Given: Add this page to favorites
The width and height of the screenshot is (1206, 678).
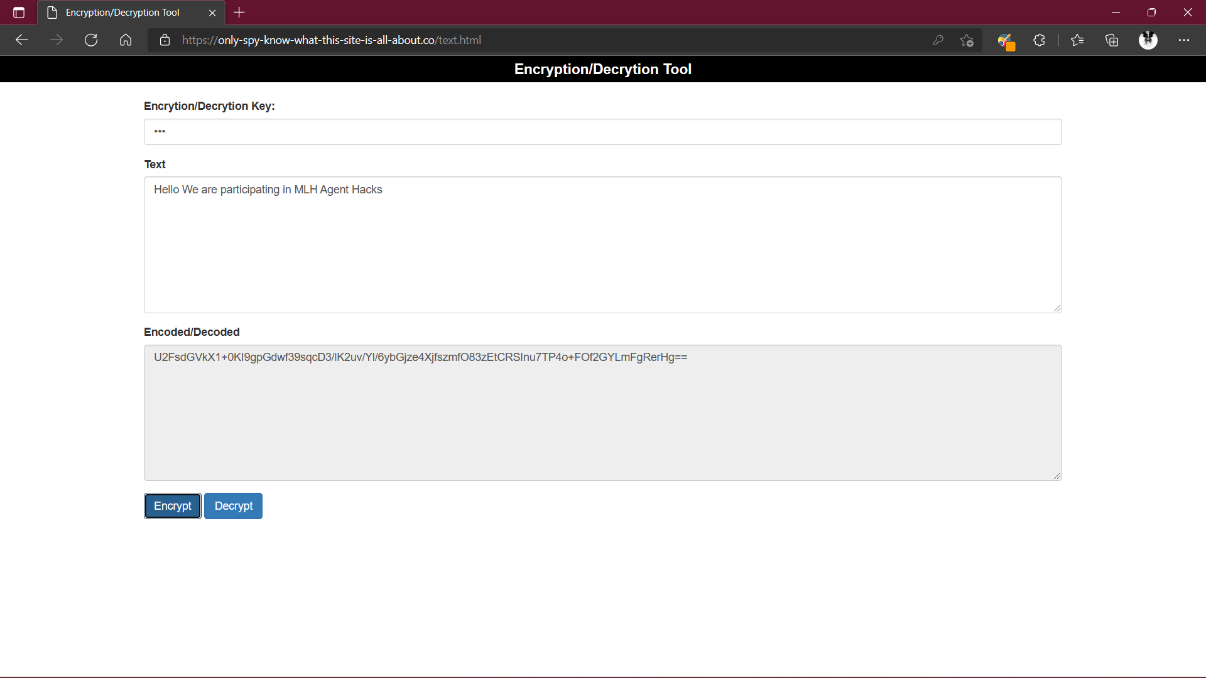Looking at the screenshot, I should tap(967, 40).
